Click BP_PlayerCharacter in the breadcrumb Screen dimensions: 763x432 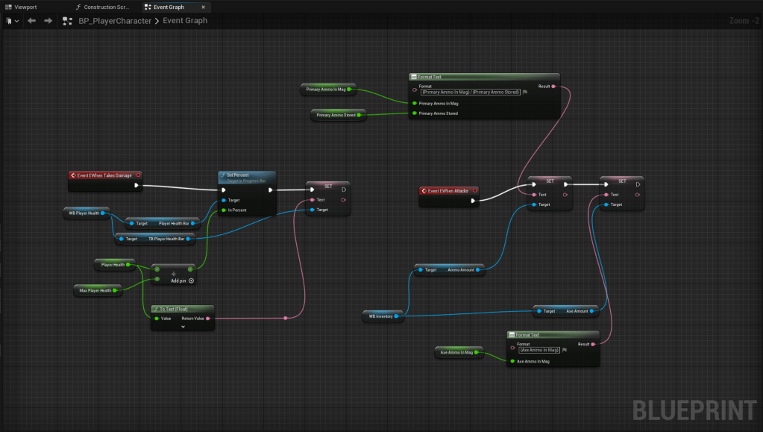point(115,21)
